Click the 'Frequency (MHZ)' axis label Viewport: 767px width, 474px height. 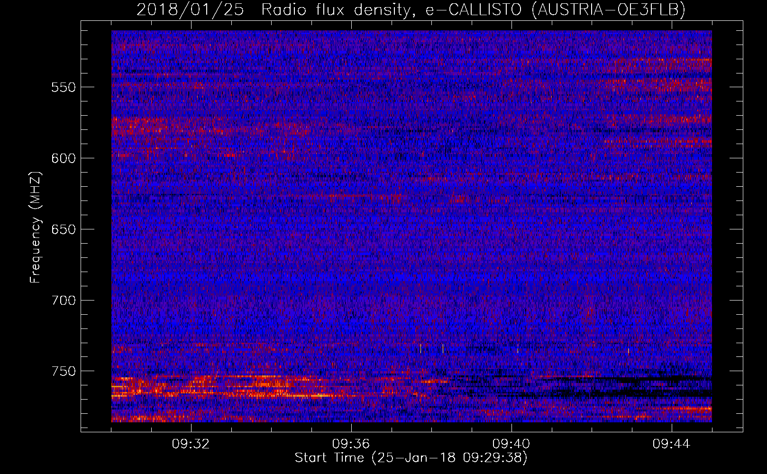35,227
